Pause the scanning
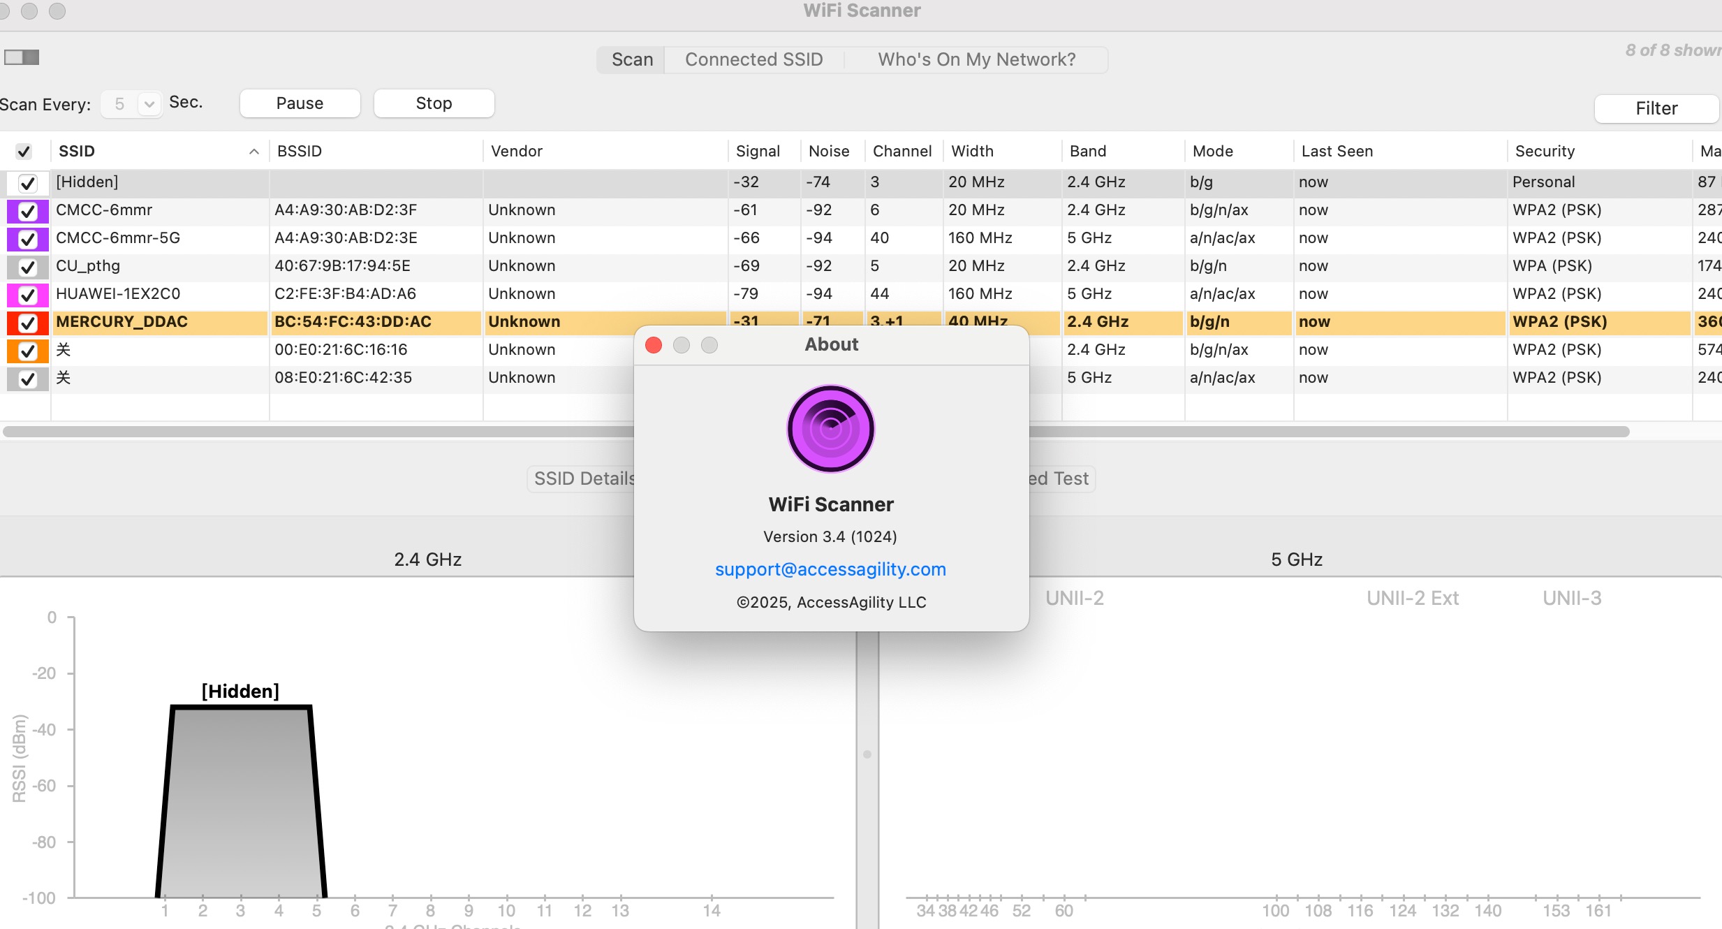1722x929 pixels. 300,103
